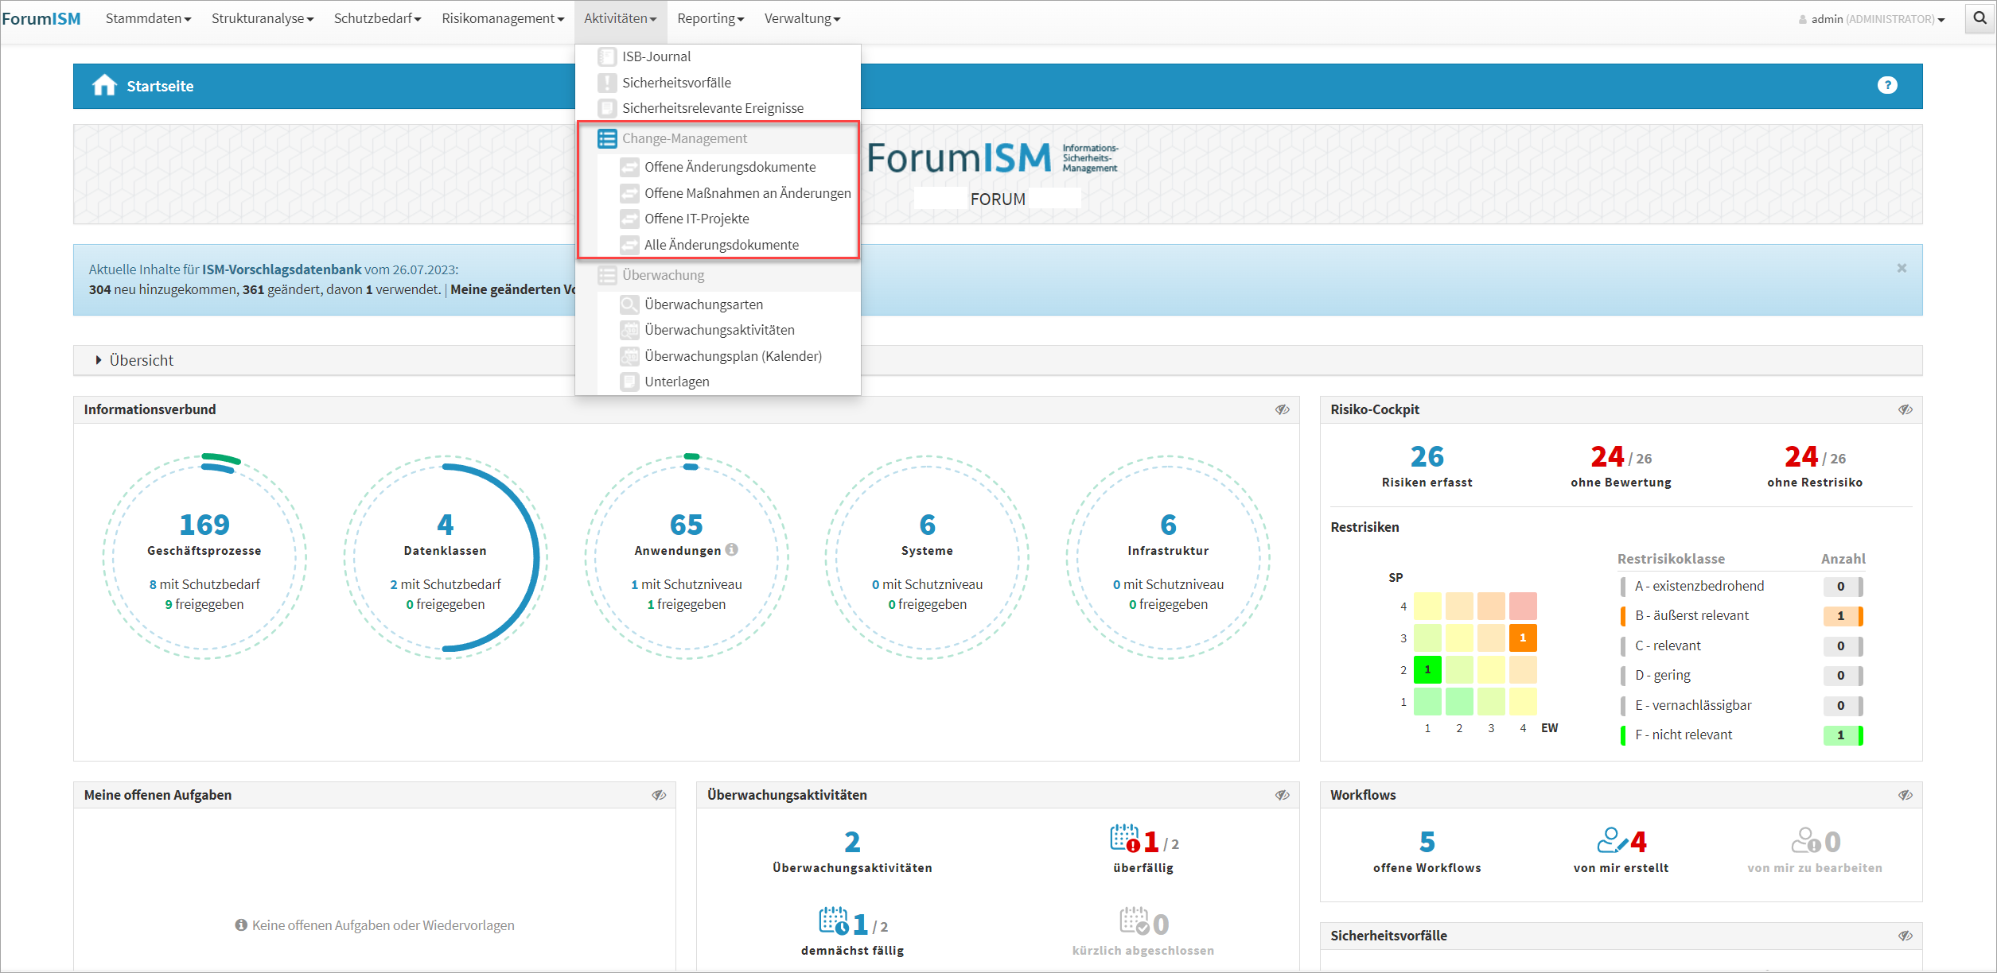This screenshot has width=1997, height=973.
Task: Click the Startseite home icon
Action: coord(104,85)
